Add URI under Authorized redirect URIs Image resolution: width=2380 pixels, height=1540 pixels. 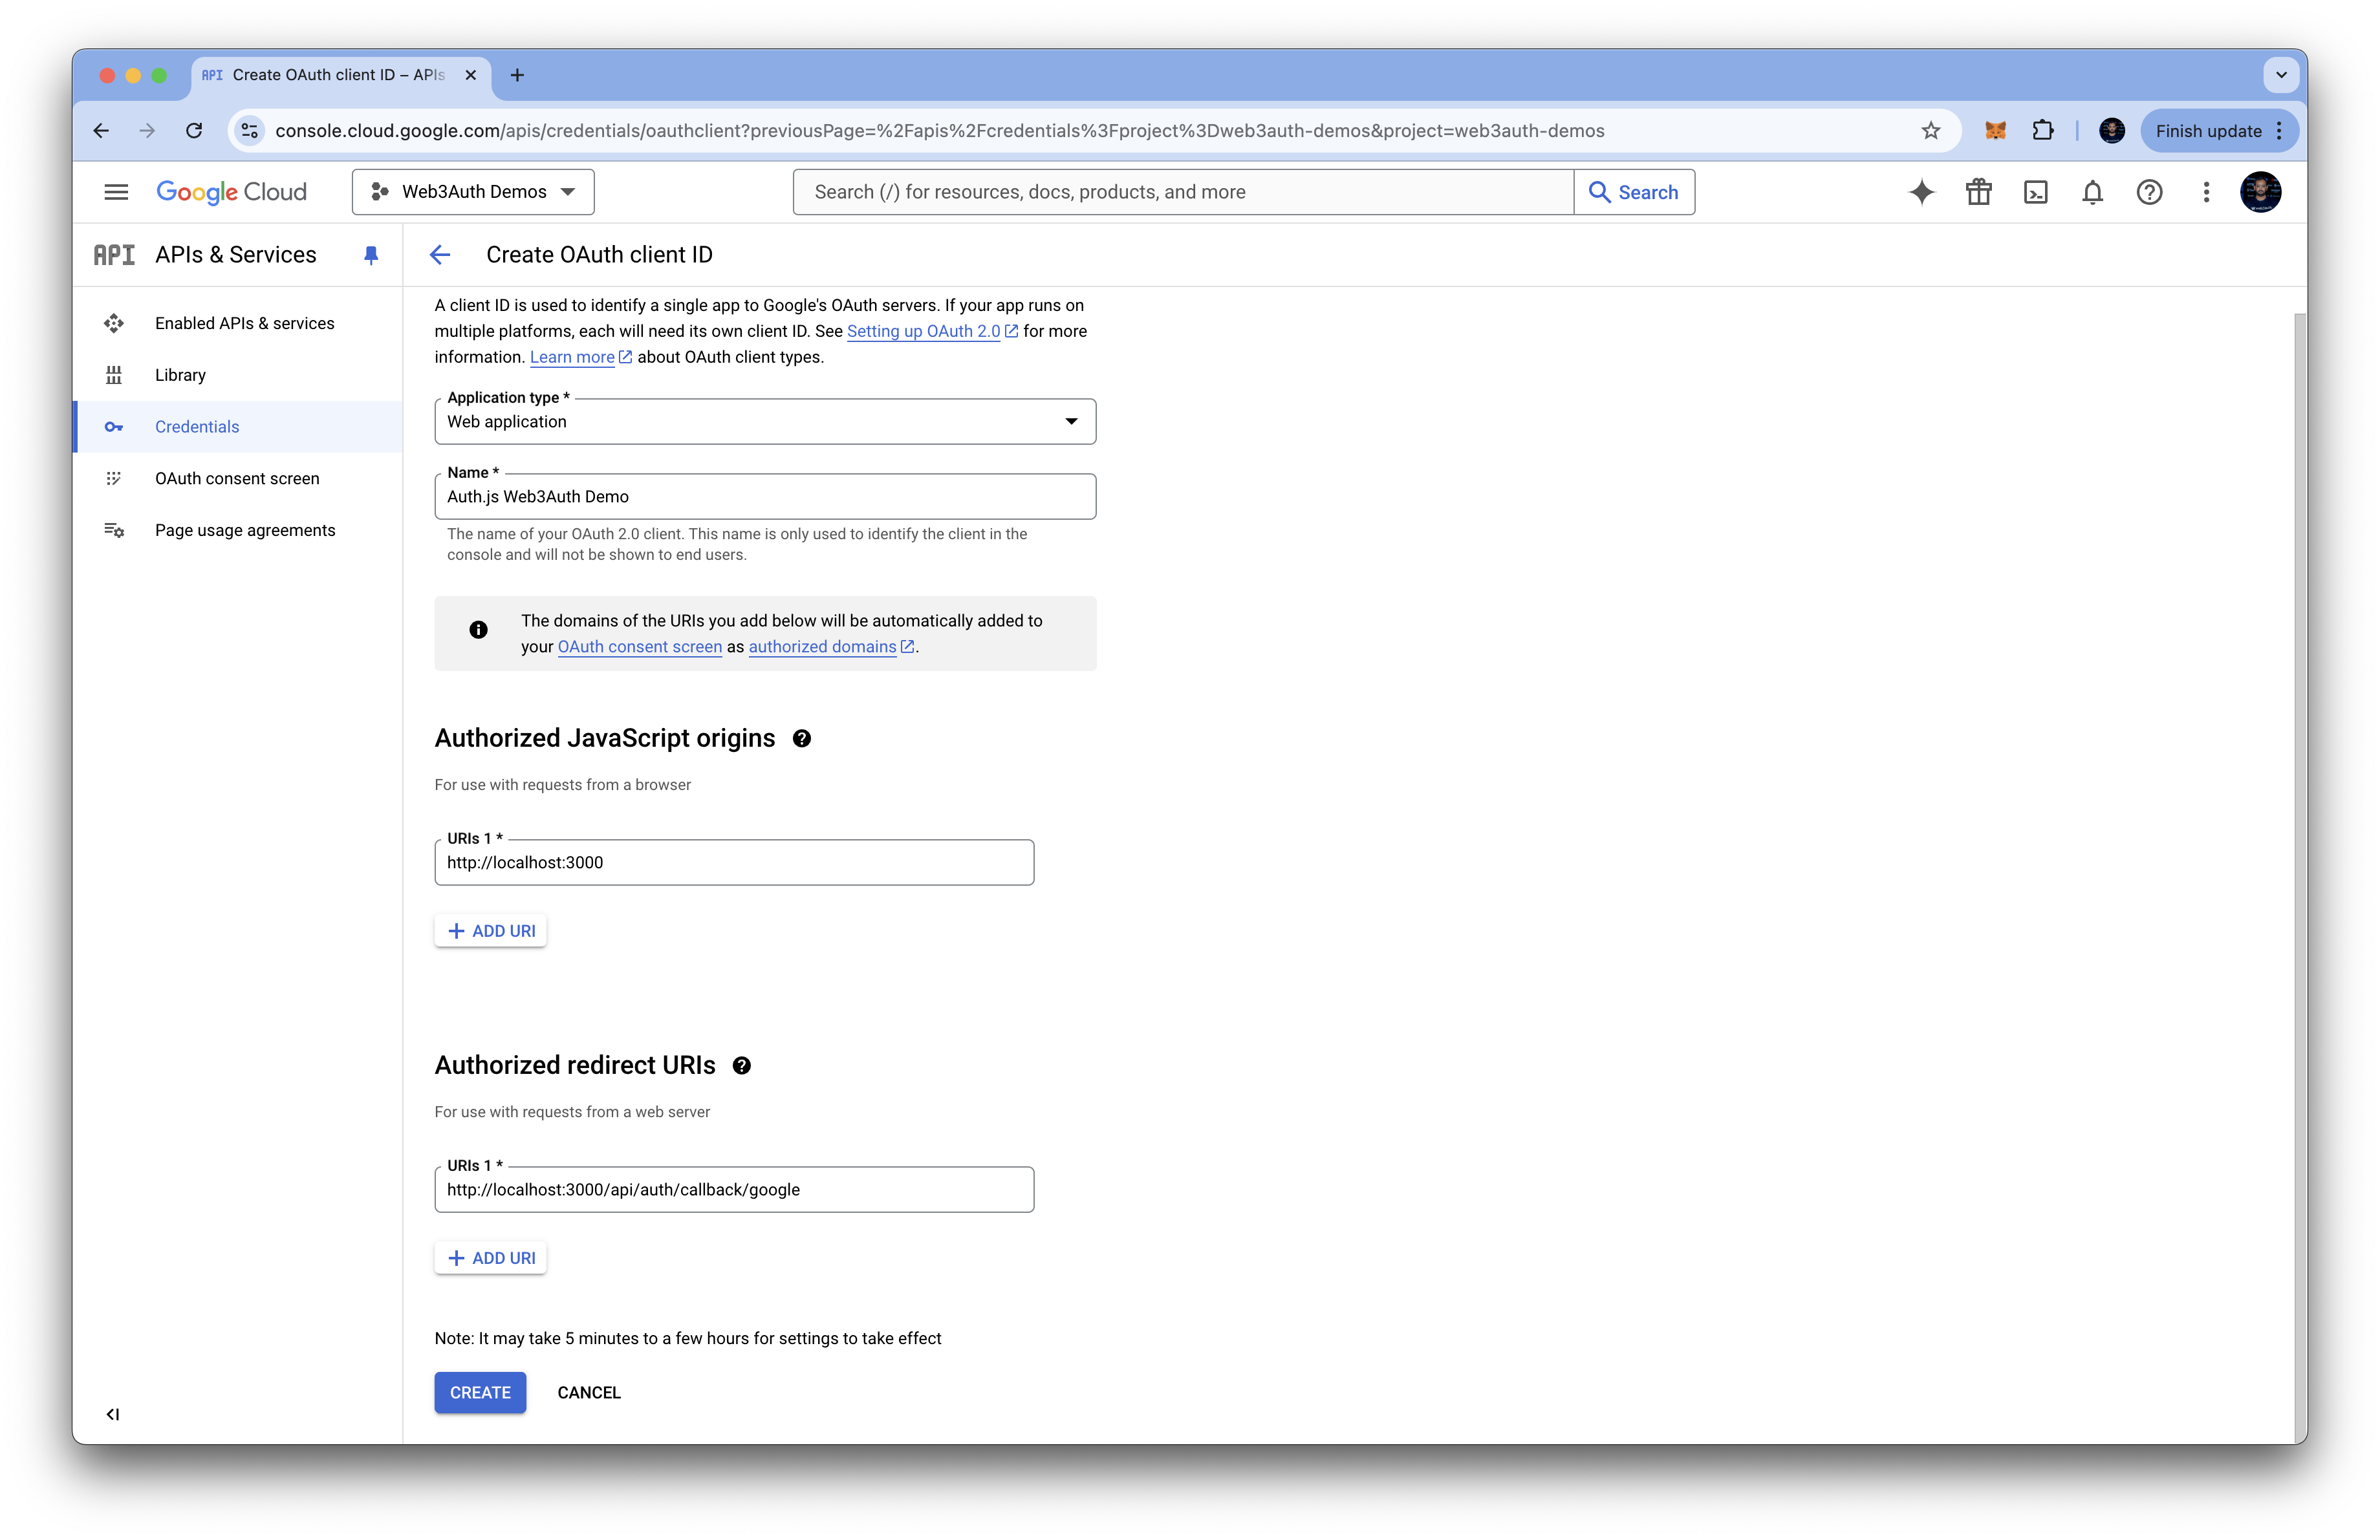491,1258
